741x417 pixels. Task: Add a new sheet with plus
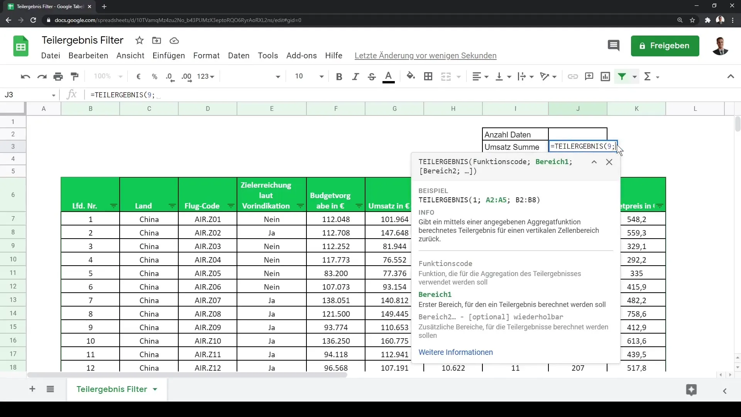point(32,389)
